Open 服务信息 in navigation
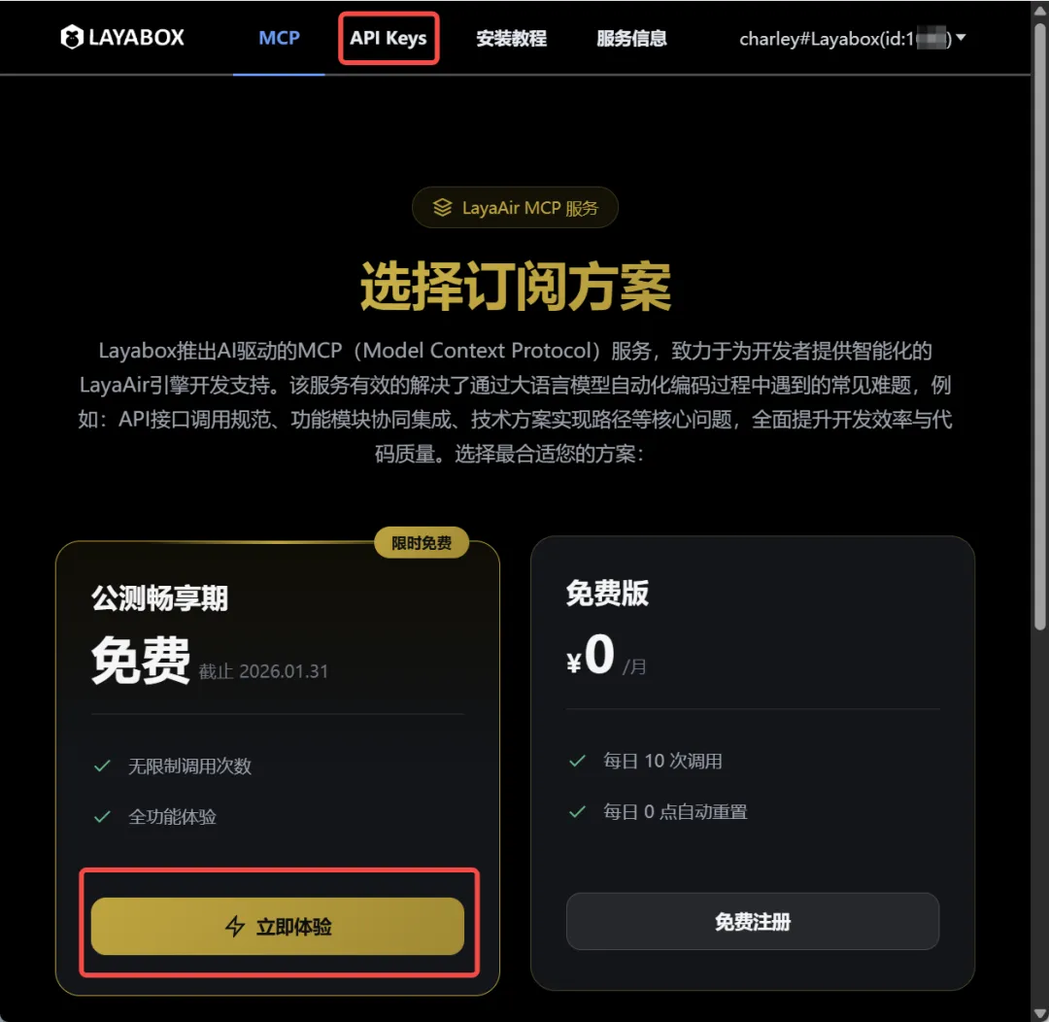 point(631,38)
